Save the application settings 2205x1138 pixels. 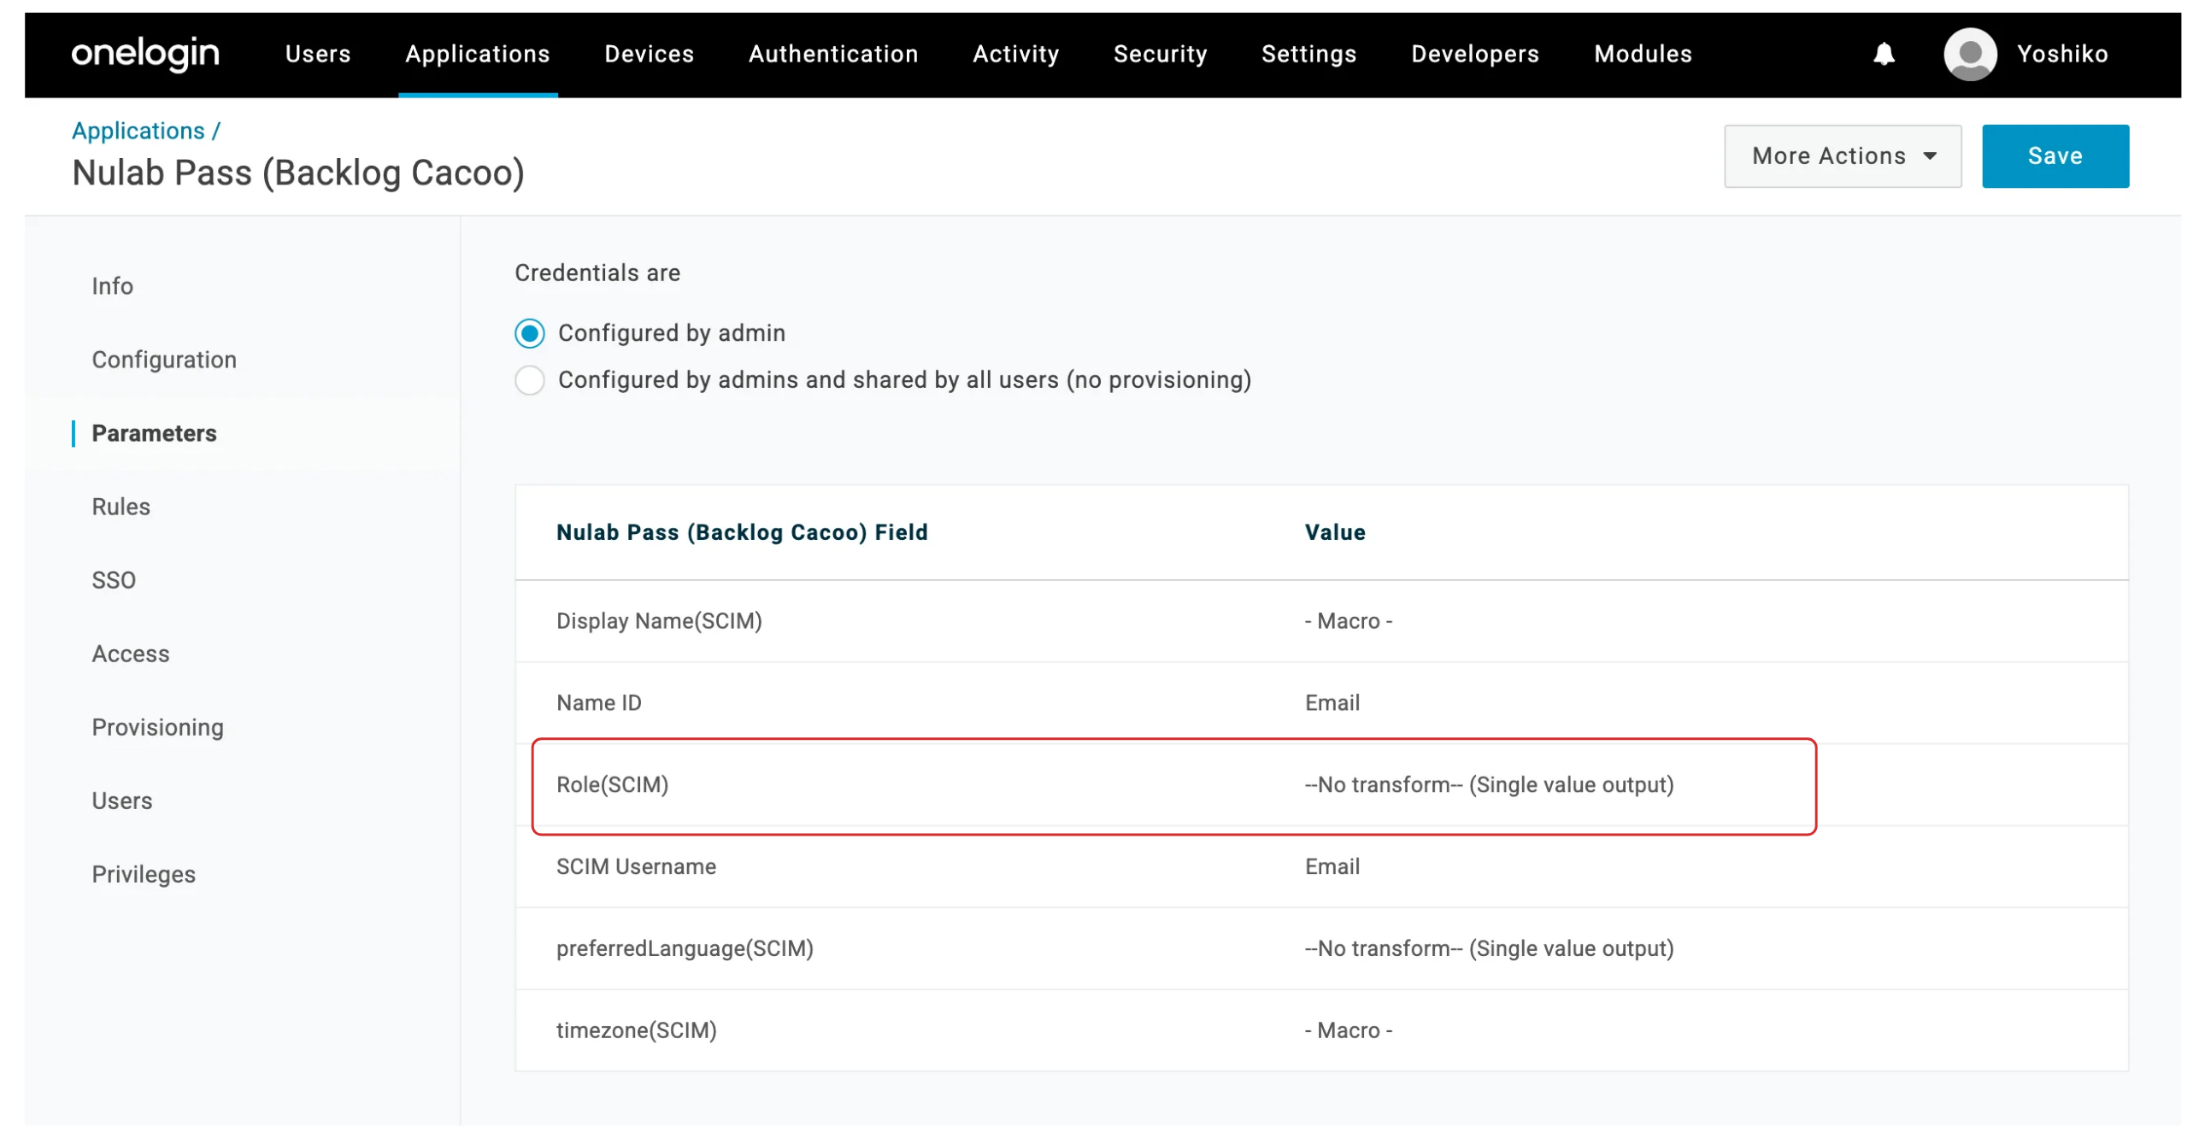tap(2055, 155)
